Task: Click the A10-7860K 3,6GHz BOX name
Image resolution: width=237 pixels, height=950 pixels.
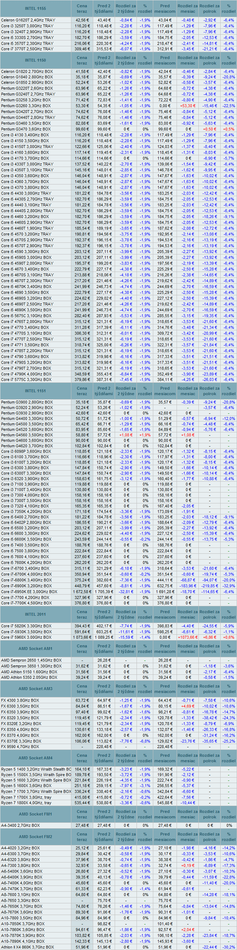Action: tap(23, 930)
